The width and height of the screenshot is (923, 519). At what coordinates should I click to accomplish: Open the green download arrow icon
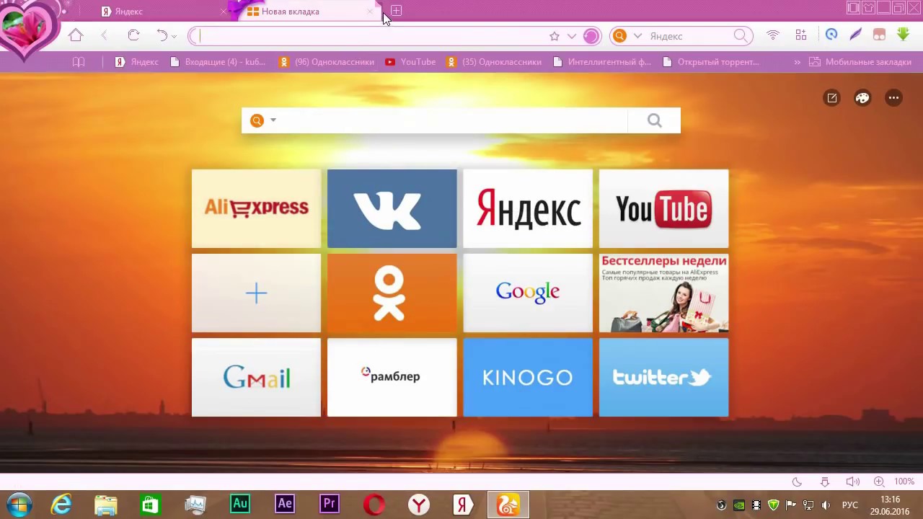point(904,34)
